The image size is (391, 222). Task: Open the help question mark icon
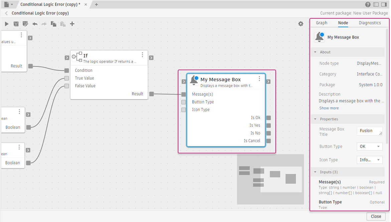click(368, 4)
